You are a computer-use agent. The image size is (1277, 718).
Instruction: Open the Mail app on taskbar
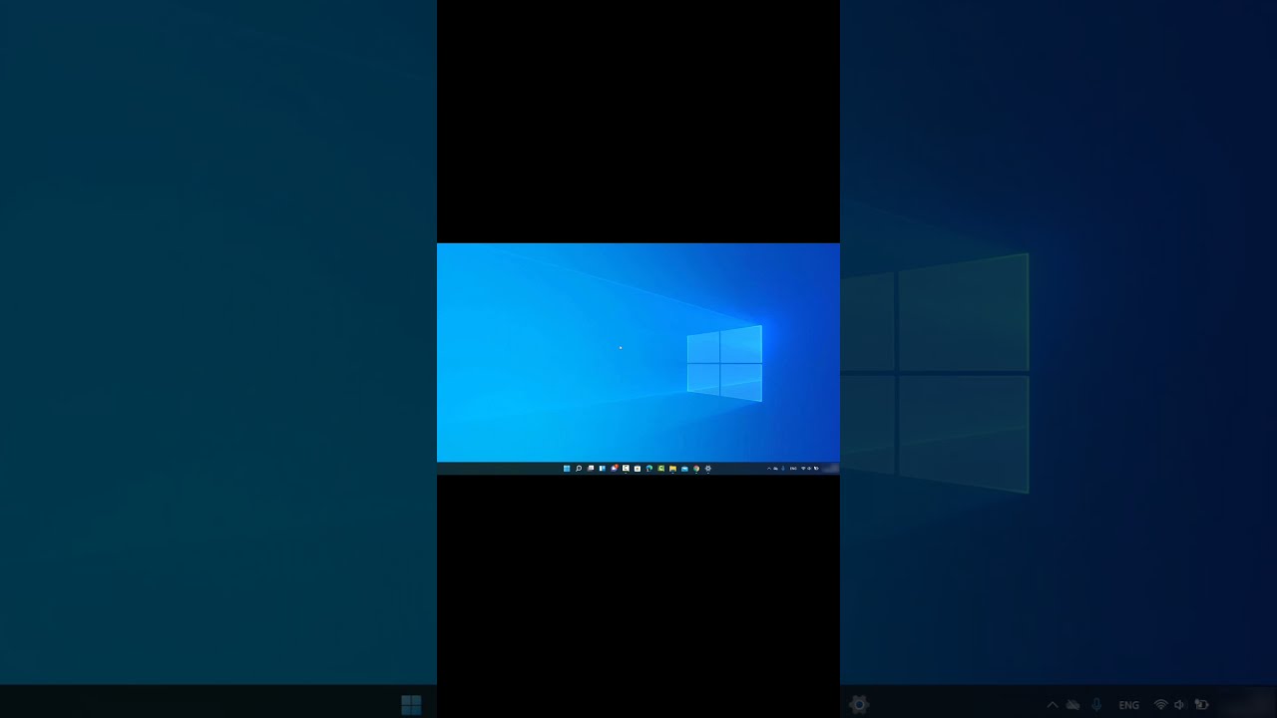click(684, 469)
